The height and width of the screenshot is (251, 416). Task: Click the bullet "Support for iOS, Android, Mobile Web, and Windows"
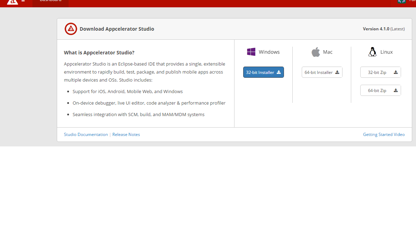(128, 92)
